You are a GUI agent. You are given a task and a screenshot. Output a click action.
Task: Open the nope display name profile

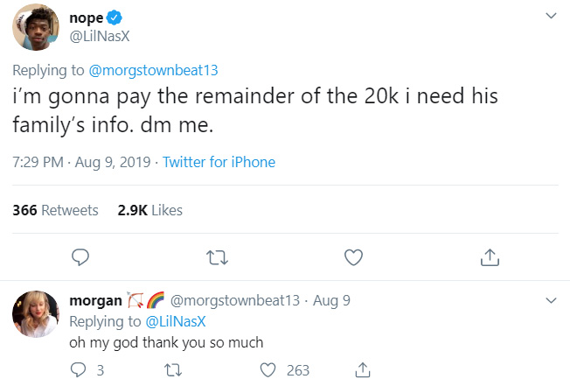(x=87, y=18)
